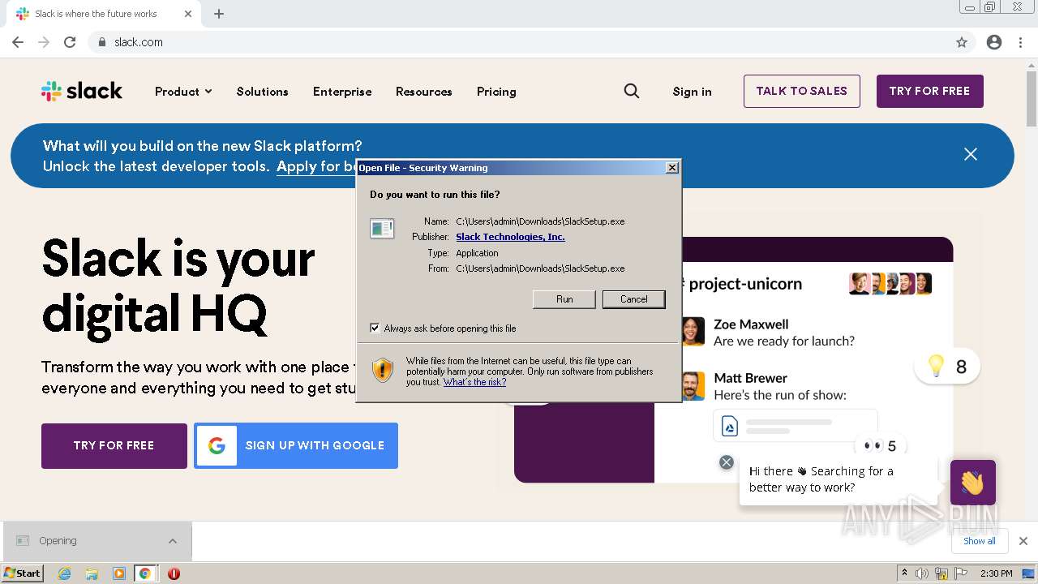The image size is (1038, 584).
Task: Reload the Slack page
Action: pos(70,42)
